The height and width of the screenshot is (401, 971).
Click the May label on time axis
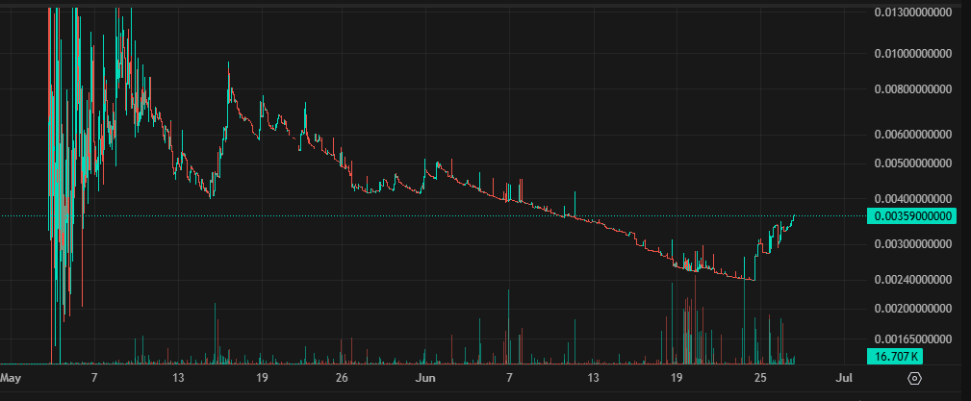12,378
